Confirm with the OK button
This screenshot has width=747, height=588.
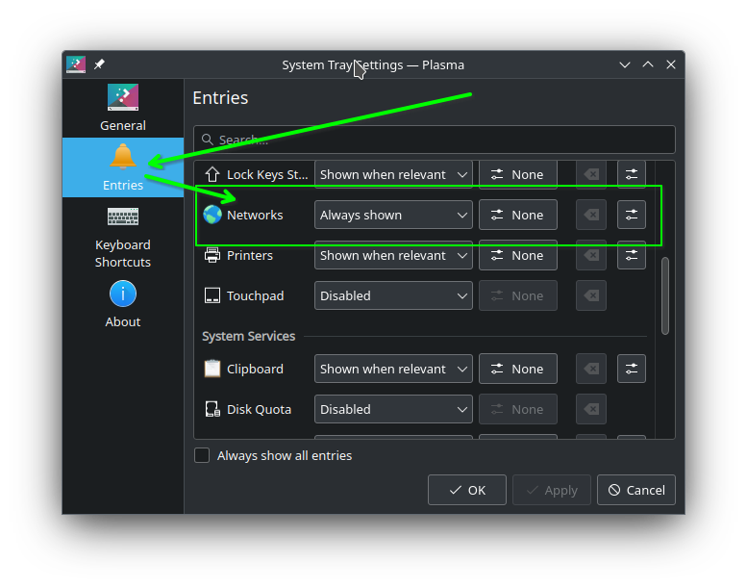[x=467, y=490]
